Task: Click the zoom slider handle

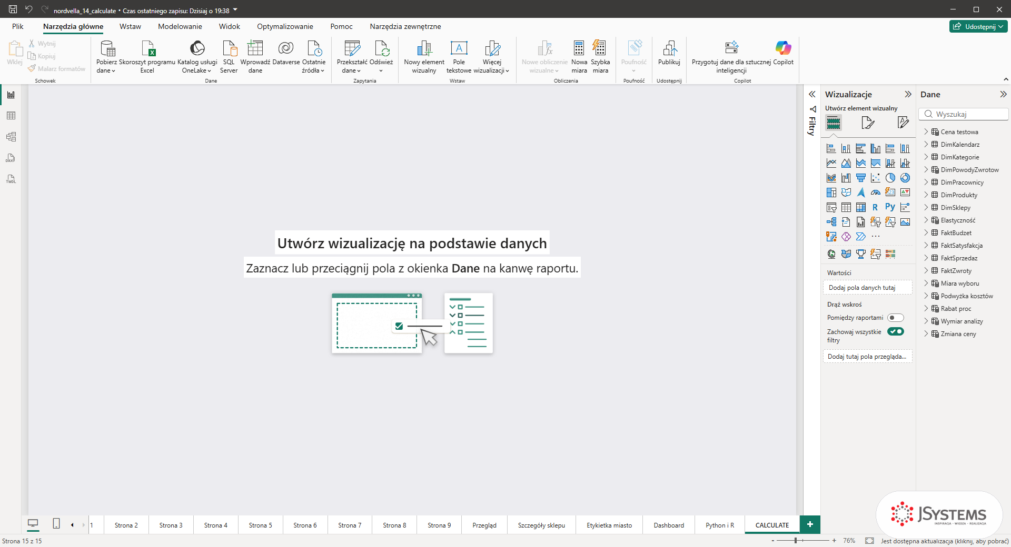Action: pyautogui.click(x=796, y=540)
